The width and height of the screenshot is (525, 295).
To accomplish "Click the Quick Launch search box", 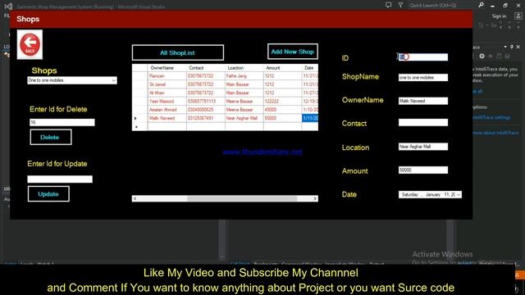I will (x=441, y=6).
